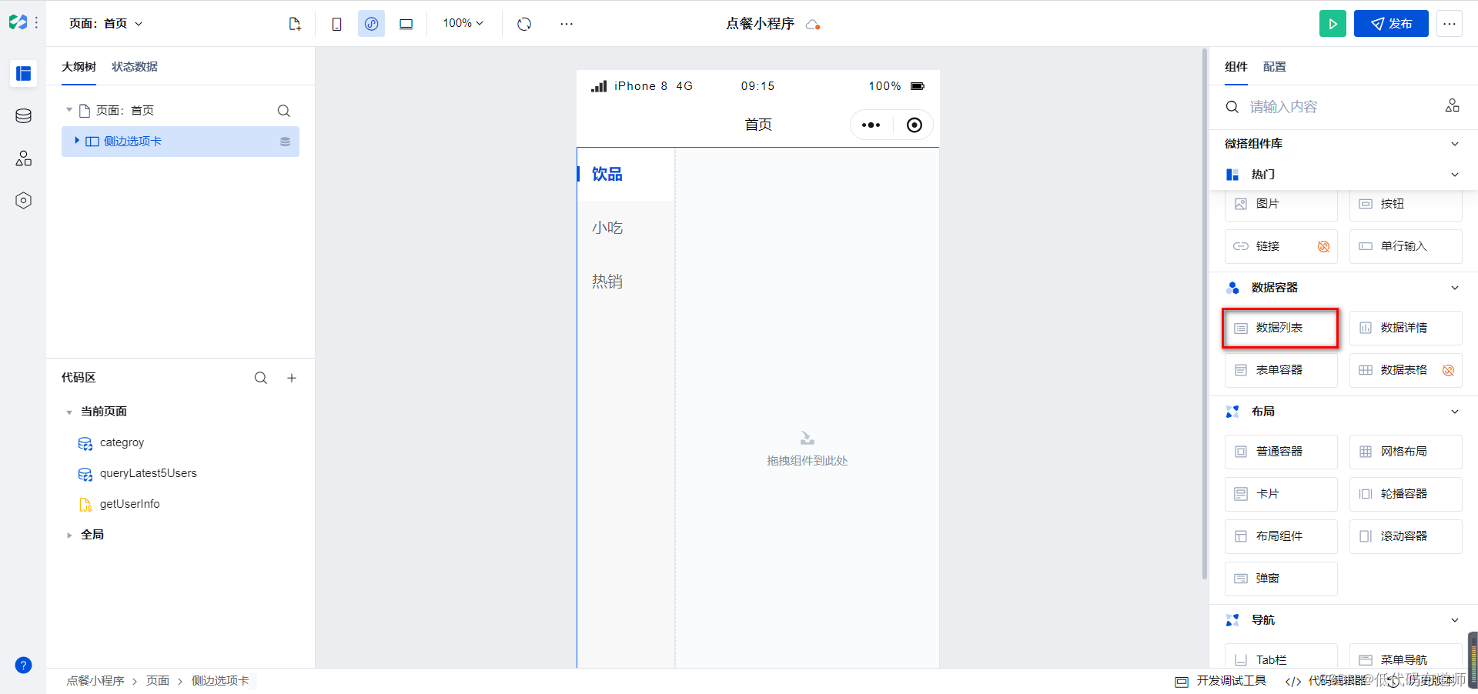Open the material components sidebar icon
The image size is (1478, 694).
click(x=23, y=158)
